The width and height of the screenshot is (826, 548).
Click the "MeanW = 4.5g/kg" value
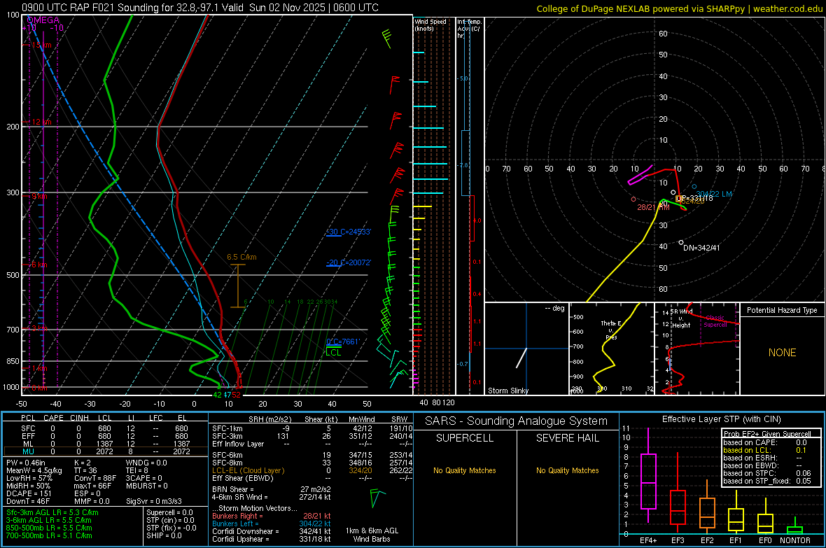click(34, 470)
